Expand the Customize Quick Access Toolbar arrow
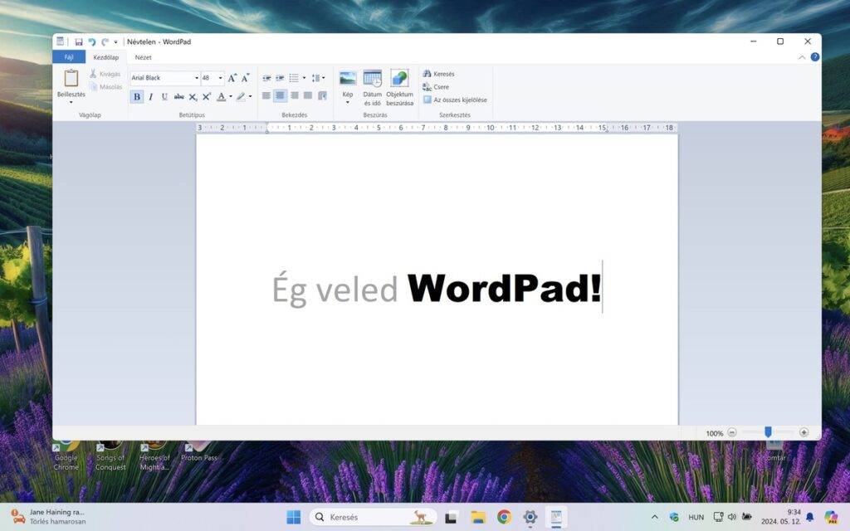The image size is (850, 531). coord(115,41)
